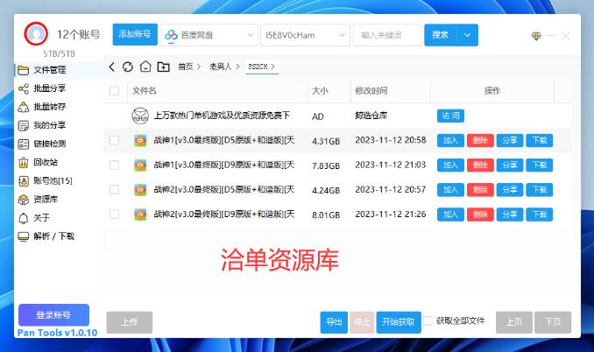The height and width of the screenshot is (352, 594).
Task: Click the 上传 button
Action: (130, 322)
